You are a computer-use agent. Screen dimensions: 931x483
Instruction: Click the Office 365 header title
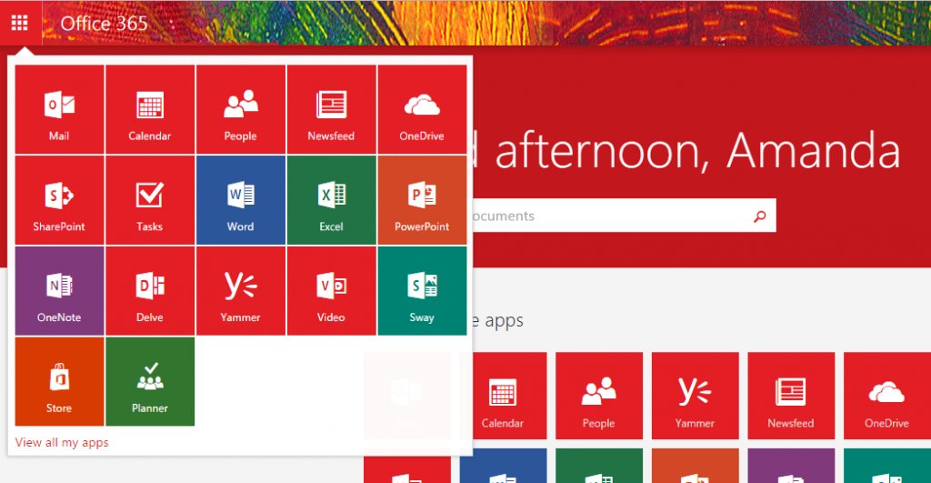pyautogui.click(x=104, y=23)
